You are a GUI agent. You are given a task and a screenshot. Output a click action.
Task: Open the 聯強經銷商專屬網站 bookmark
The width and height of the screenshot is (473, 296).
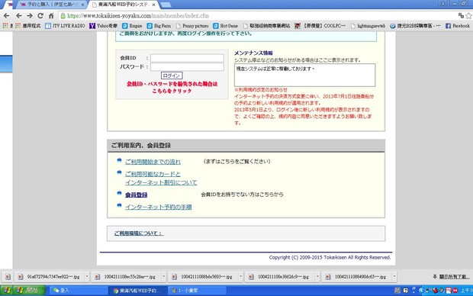[x=266, y=26]
